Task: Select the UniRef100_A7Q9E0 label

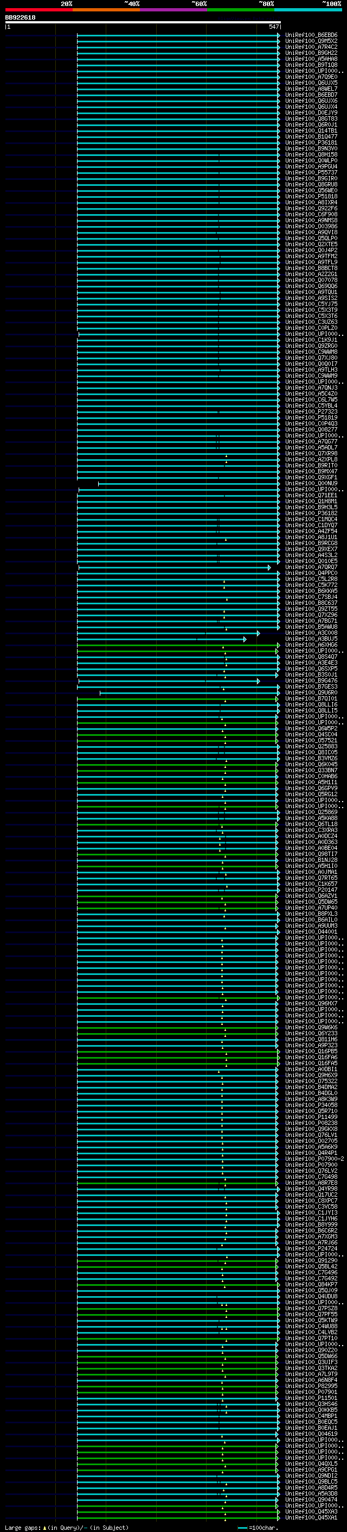Action: [x=311, y=77]
